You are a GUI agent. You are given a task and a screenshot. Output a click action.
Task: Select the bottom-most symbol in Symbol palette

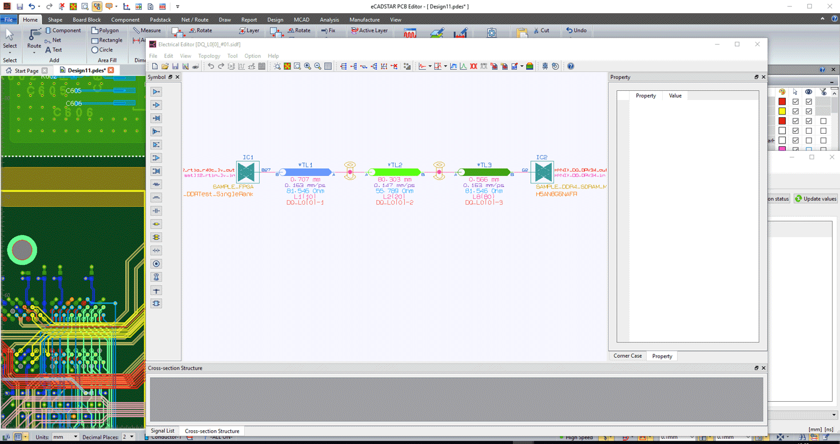coord(156,303)
